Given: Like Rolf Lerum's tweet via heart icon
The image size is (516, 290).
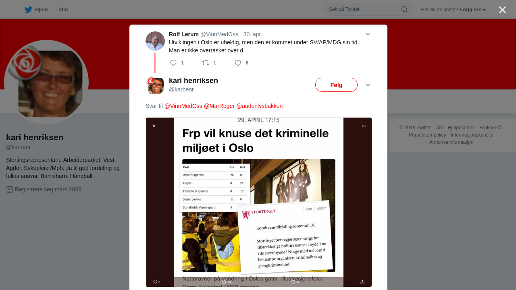Looking at the screenshot, I should point(238,63).
